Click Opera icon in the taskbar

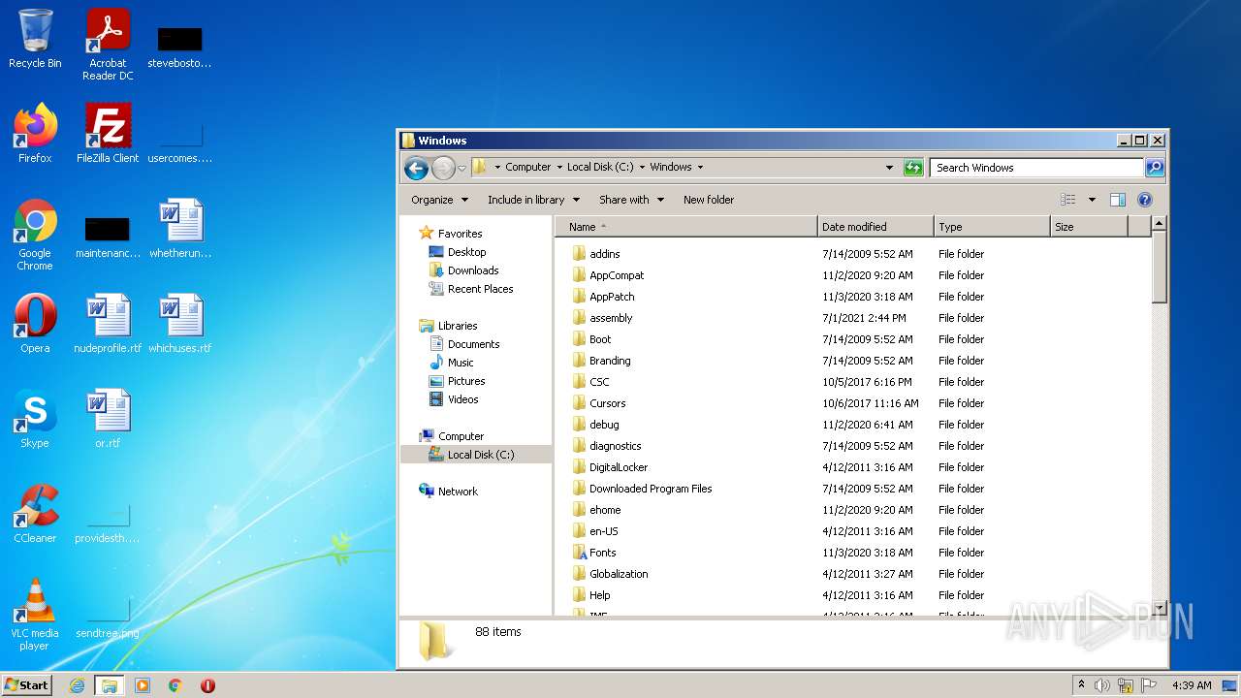click(207, 685)
